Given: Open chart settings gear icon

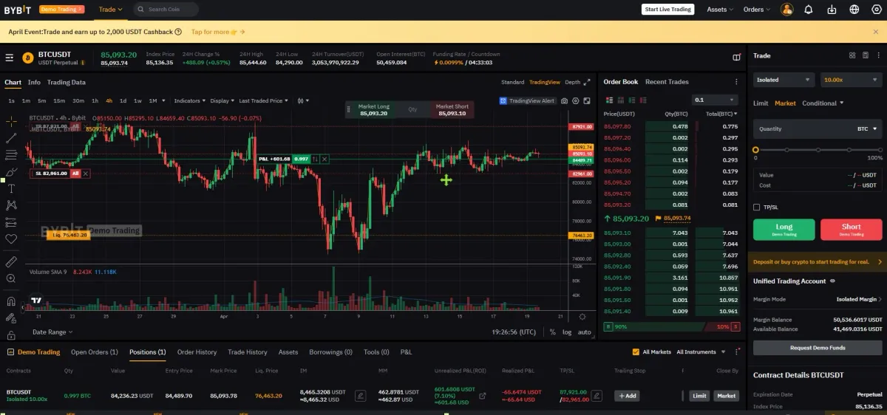Looking at the screenshot, I should pos(576,100).
